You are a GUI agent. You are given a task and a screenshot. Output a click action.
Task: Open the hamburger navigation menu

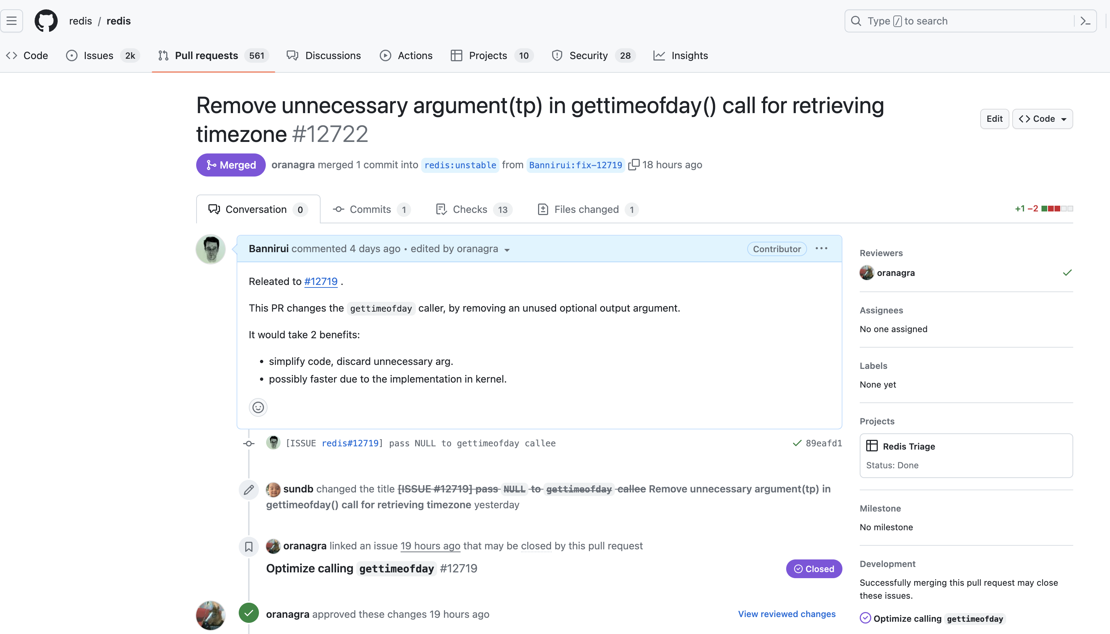point(12,21)
